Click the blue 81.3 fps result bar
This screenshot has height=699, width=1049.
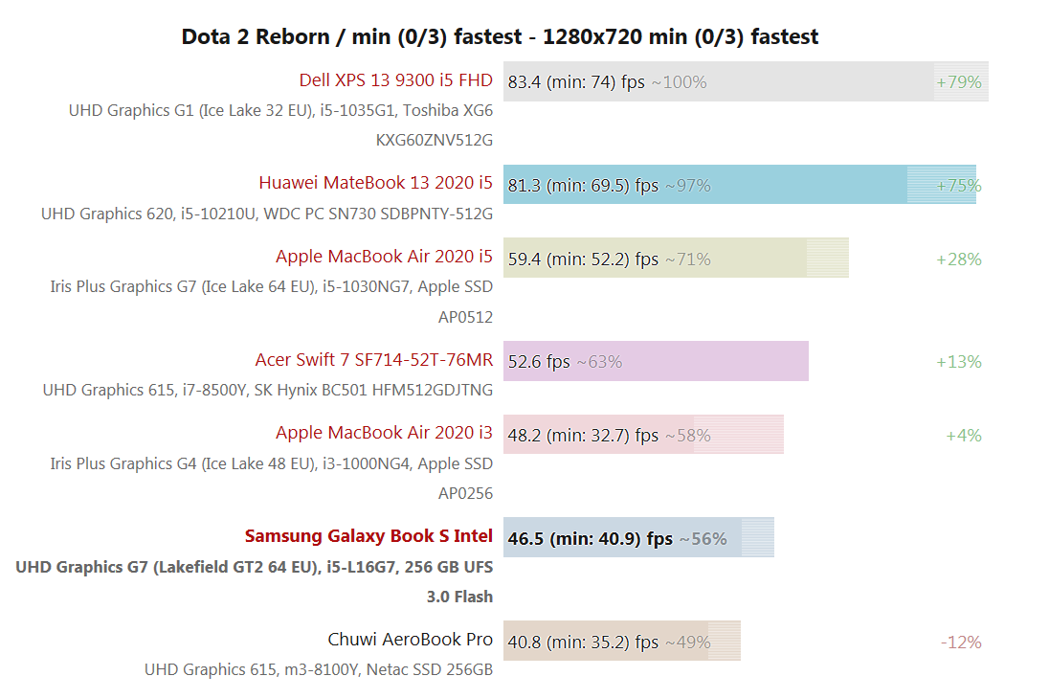(x=739, y=185)
